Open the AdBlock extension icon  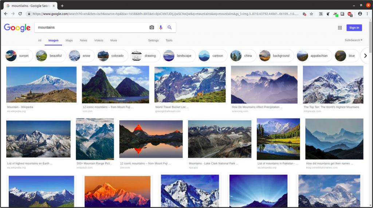coord(349,14)
